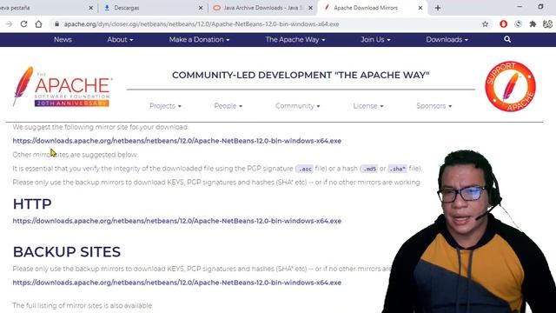Open the News menu item
Image resolution: width=556 pixels, height=313 pixels.
[63, 39]
